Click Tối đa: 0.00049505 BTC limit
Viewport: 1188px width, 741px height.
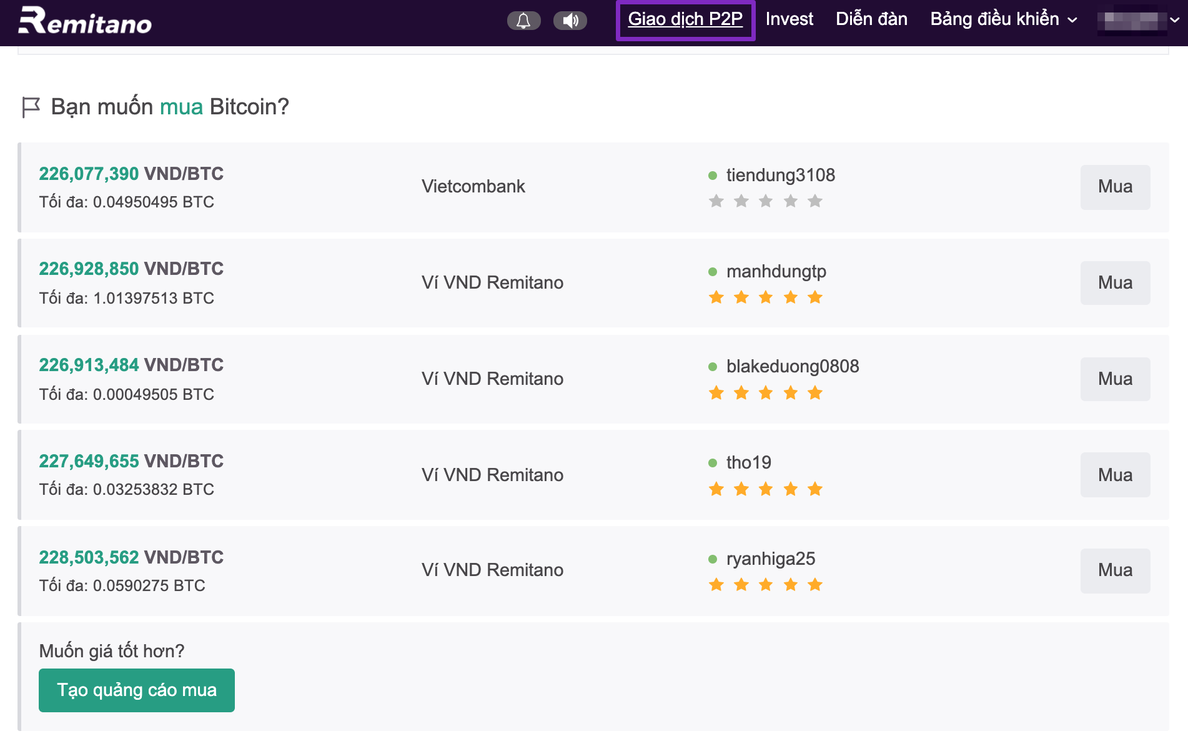point(127,394)
